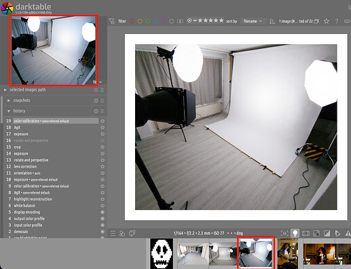
Task: Click the filter funnel icon
Action: (x=111, y=21)
